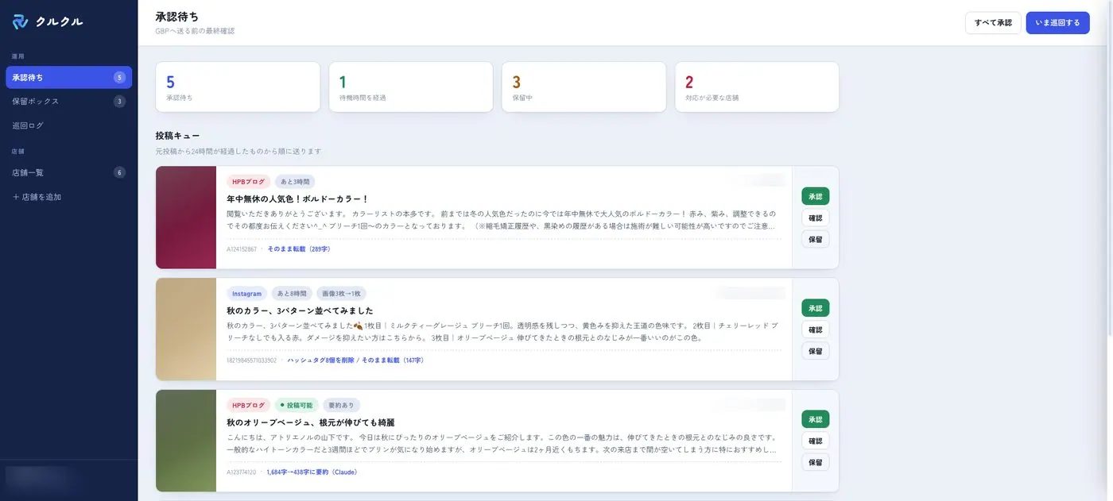Click 保留 for the 秋のカラー、3パターン post

815,351
